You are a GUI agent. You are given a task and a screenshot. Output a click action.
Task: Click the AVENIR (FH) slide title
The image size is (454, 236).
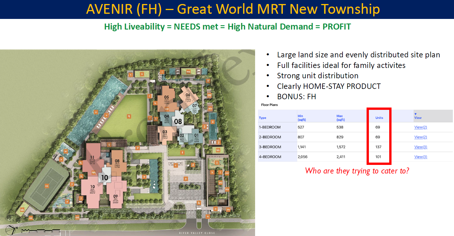pos(233,9)
